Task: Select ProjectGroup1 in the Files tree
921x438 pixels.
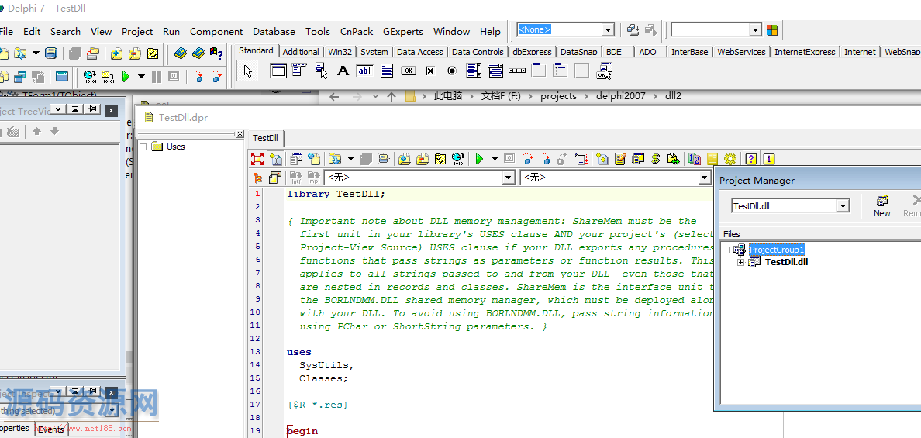Action: [777, 250]
